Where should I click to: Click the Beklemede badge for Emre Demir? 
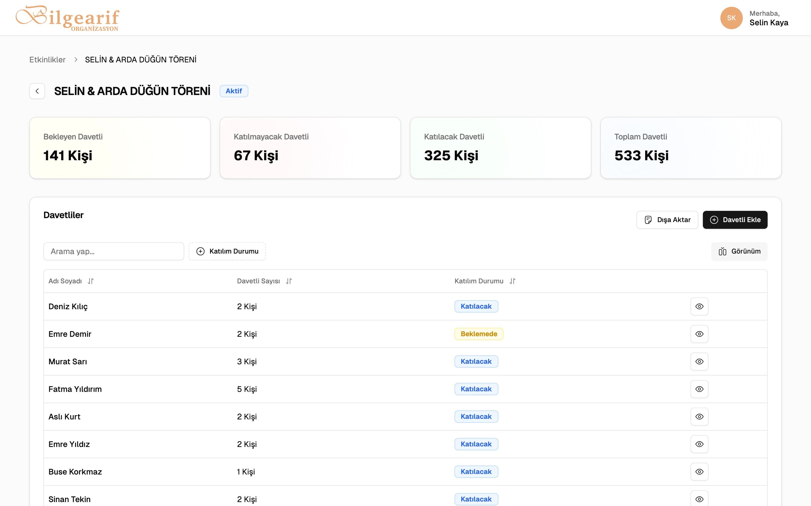(x=478, y=334)
